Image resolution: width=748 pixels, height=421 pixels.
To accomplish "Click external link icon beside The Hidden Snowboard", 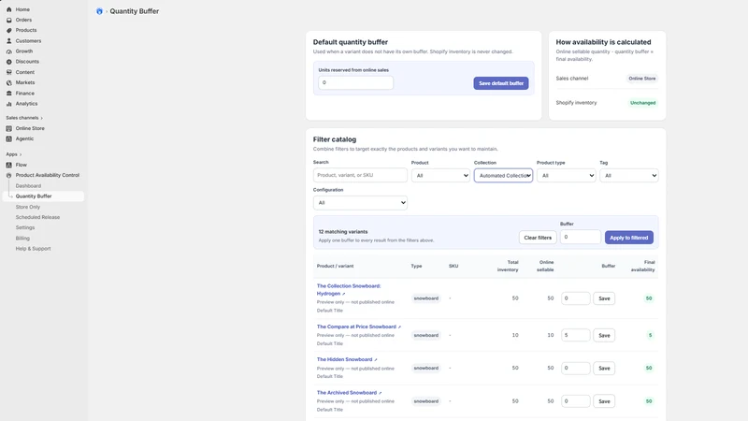I will tap(376, 360).
